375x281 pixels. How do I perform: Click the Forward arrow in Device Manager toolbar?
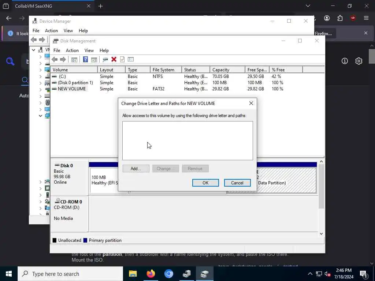(x=42, y=40)
